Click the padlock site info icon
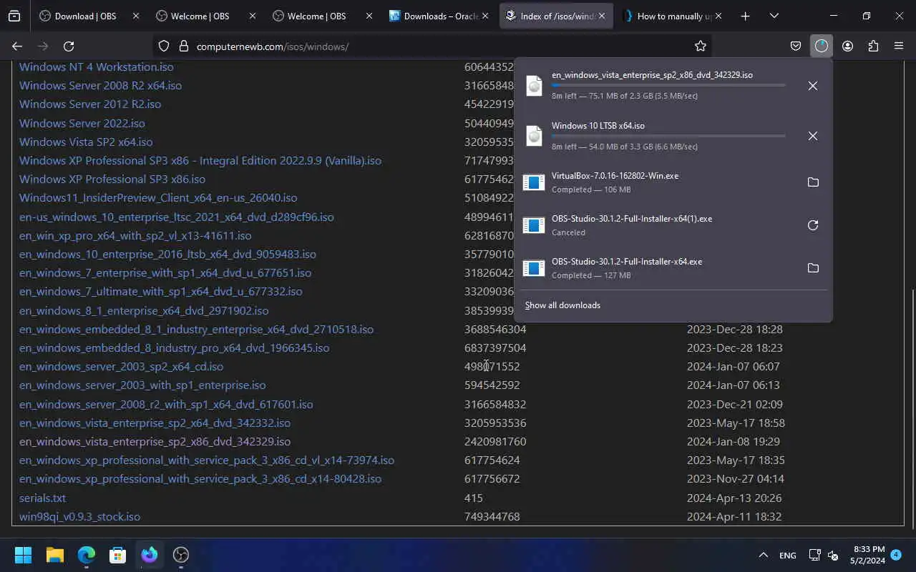 coord(183,46)
